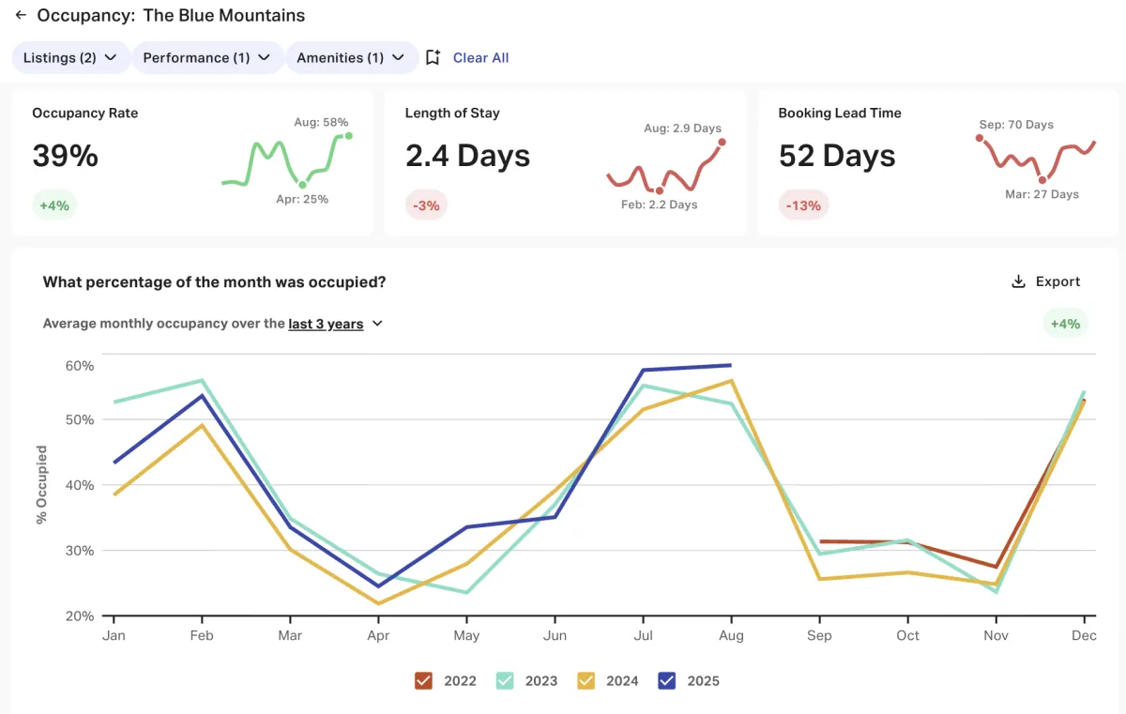Click the Export download icon
Screen dimensions: 1126x714
1018,281
